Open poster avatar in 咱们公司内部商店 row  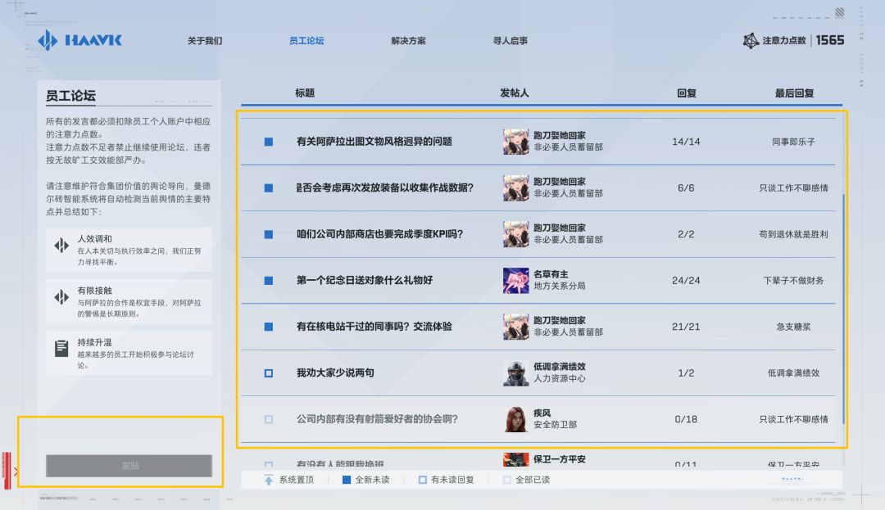pyautogui.click(x=516, y=234)
